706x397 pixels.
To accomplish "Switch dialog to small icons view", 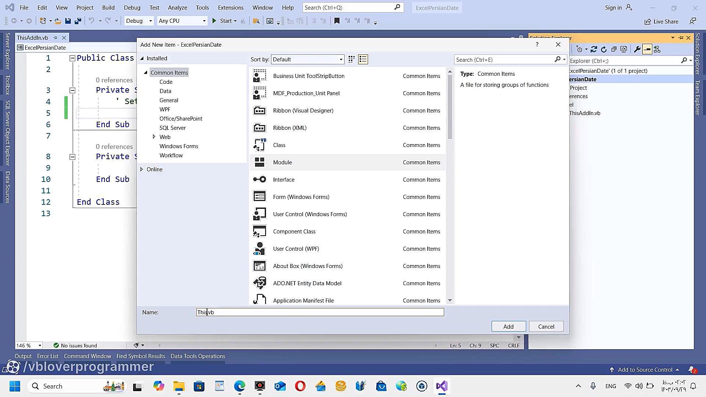I will tap(352, 59).
